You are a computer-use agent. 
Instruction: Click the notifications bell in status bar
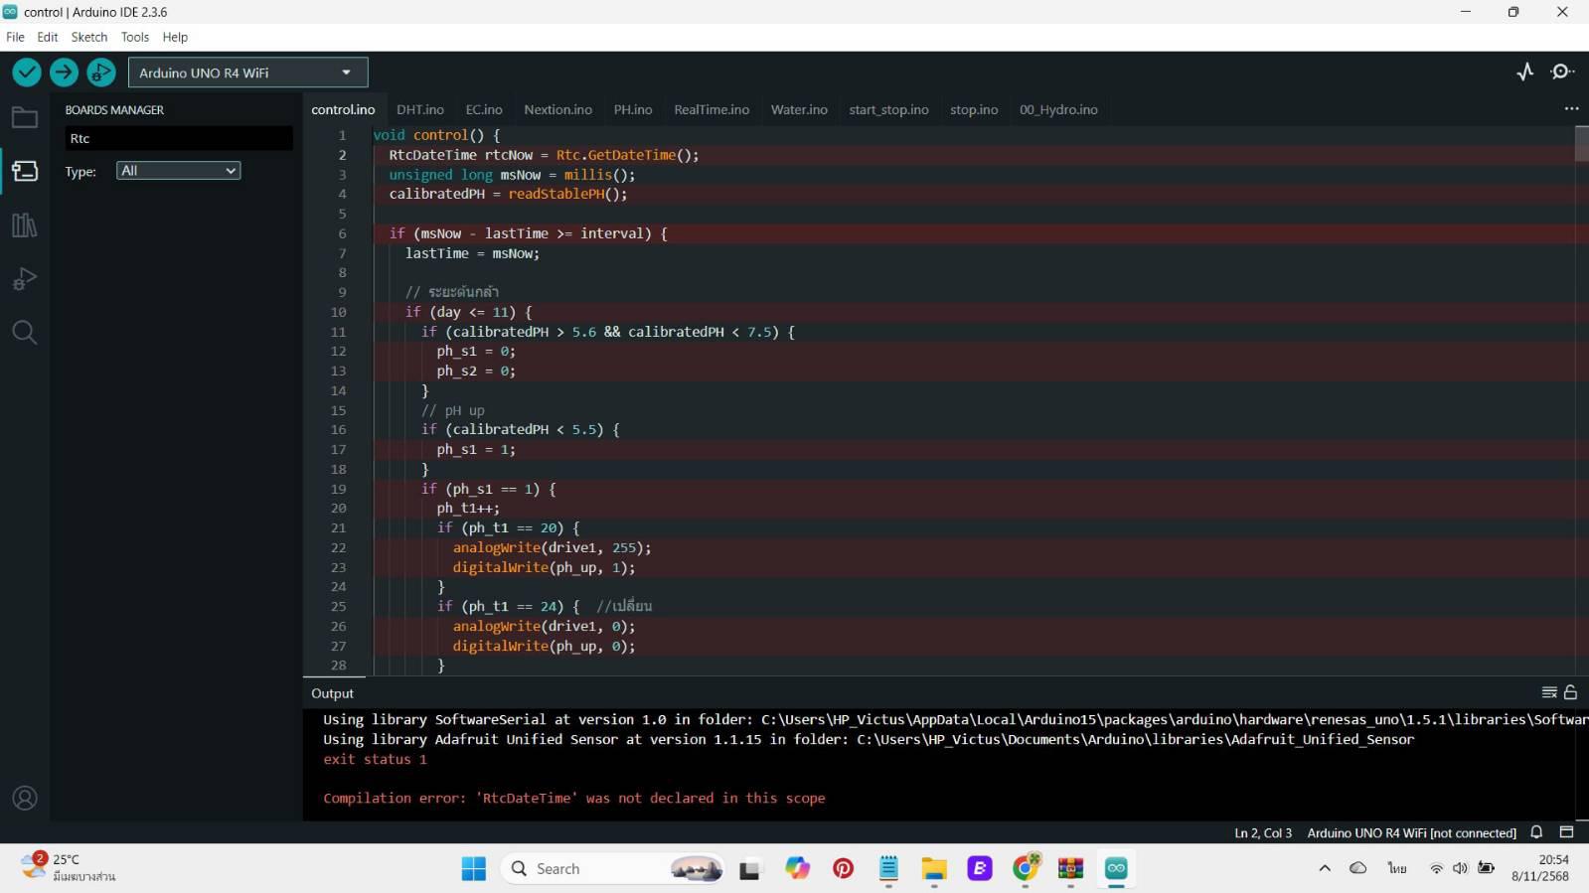click(1536, 832)
